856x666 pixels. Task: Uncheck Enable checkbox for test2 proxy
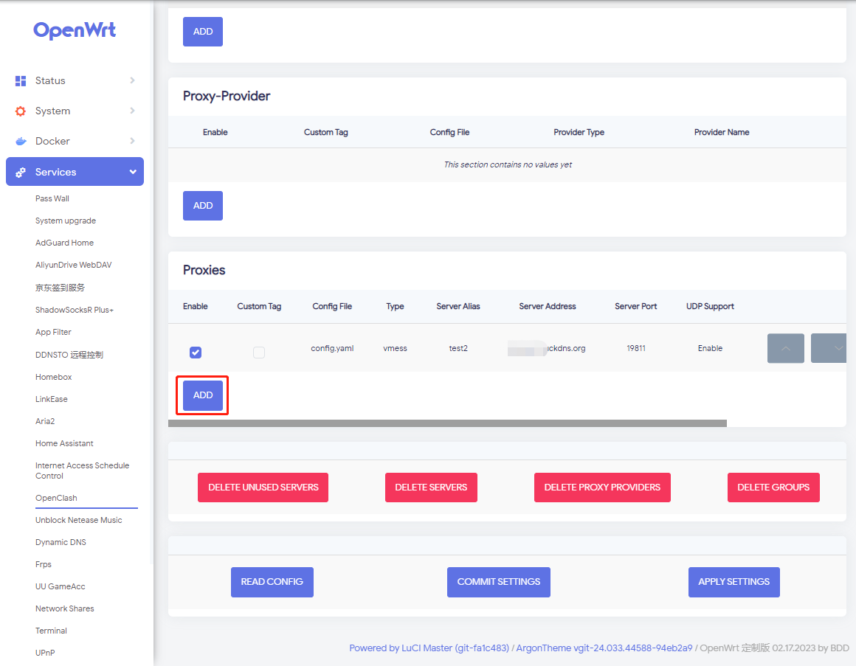pyautogui.click(x=196, y=353)
